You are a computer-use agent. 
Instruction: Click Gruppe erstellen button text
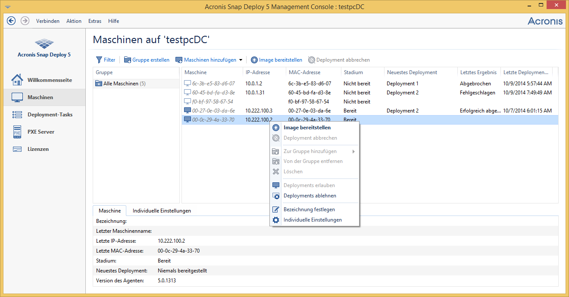click(151, 60)
